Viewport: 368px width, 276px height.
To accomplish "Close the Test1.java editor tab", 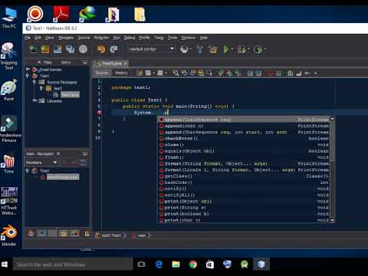I will 126,64.
